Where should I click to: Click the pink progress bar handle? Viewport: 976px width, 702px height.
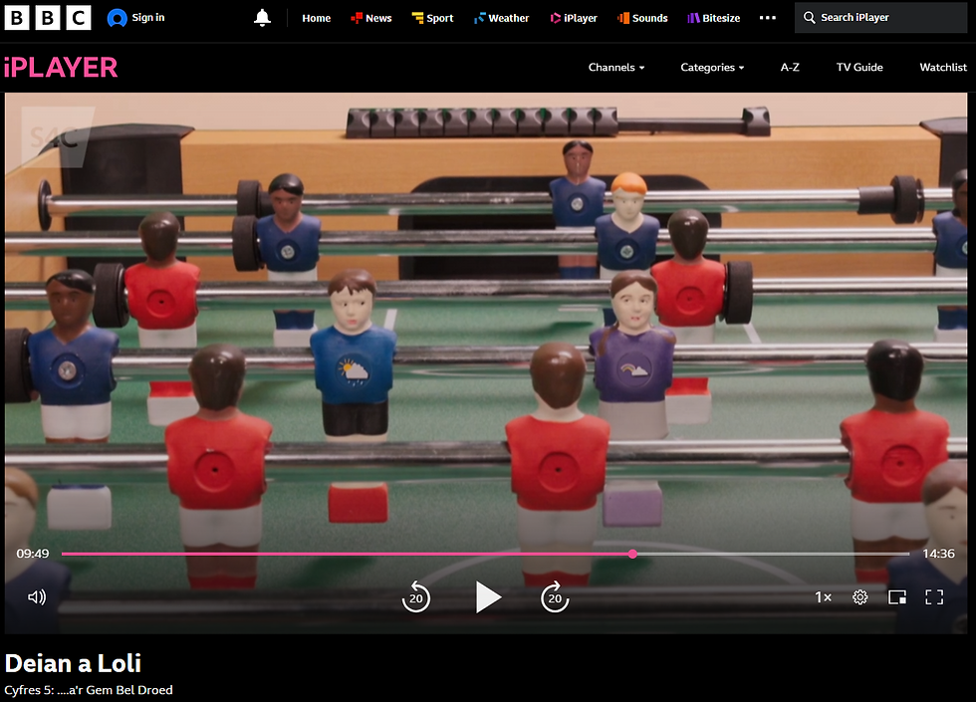tap(632, 554)
